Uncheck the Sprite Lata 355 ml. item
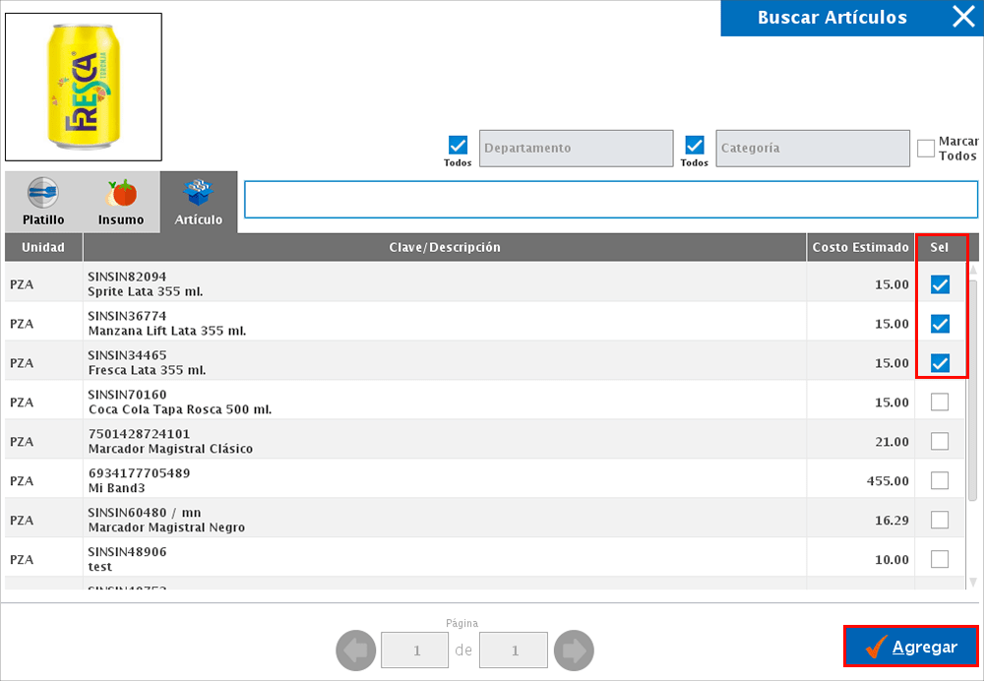This screenshot has height=681, width=984. (x=940, y=284)
